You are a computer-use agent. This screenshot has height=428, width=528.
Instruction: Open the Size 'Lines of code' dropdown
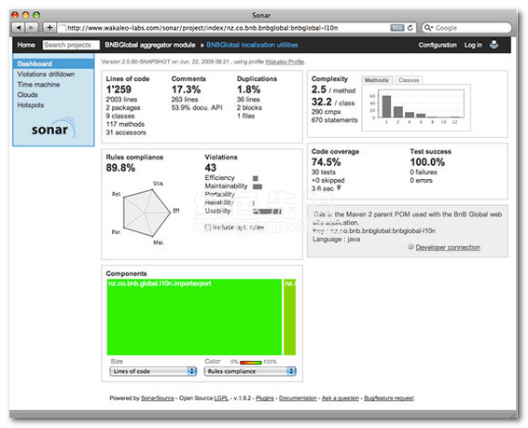pyautogui.click(x=153, y=371)
